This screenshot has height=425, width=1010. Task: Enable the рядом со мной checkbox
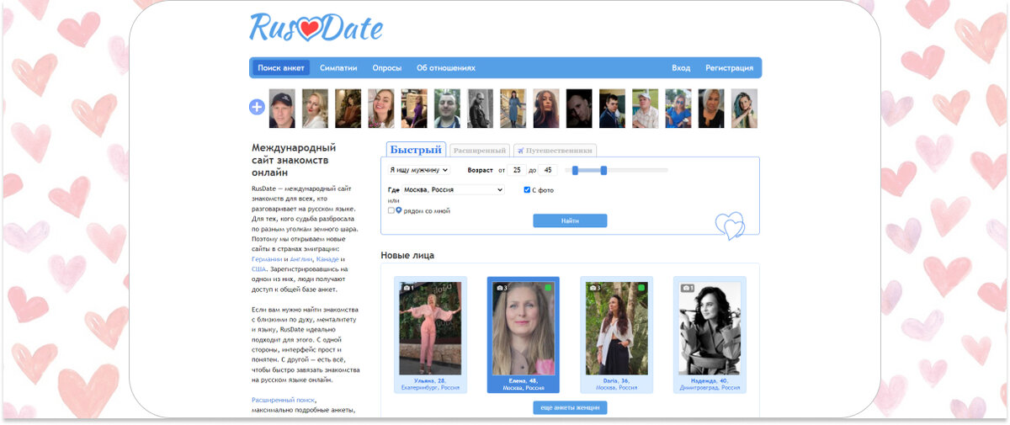point(391,210)
